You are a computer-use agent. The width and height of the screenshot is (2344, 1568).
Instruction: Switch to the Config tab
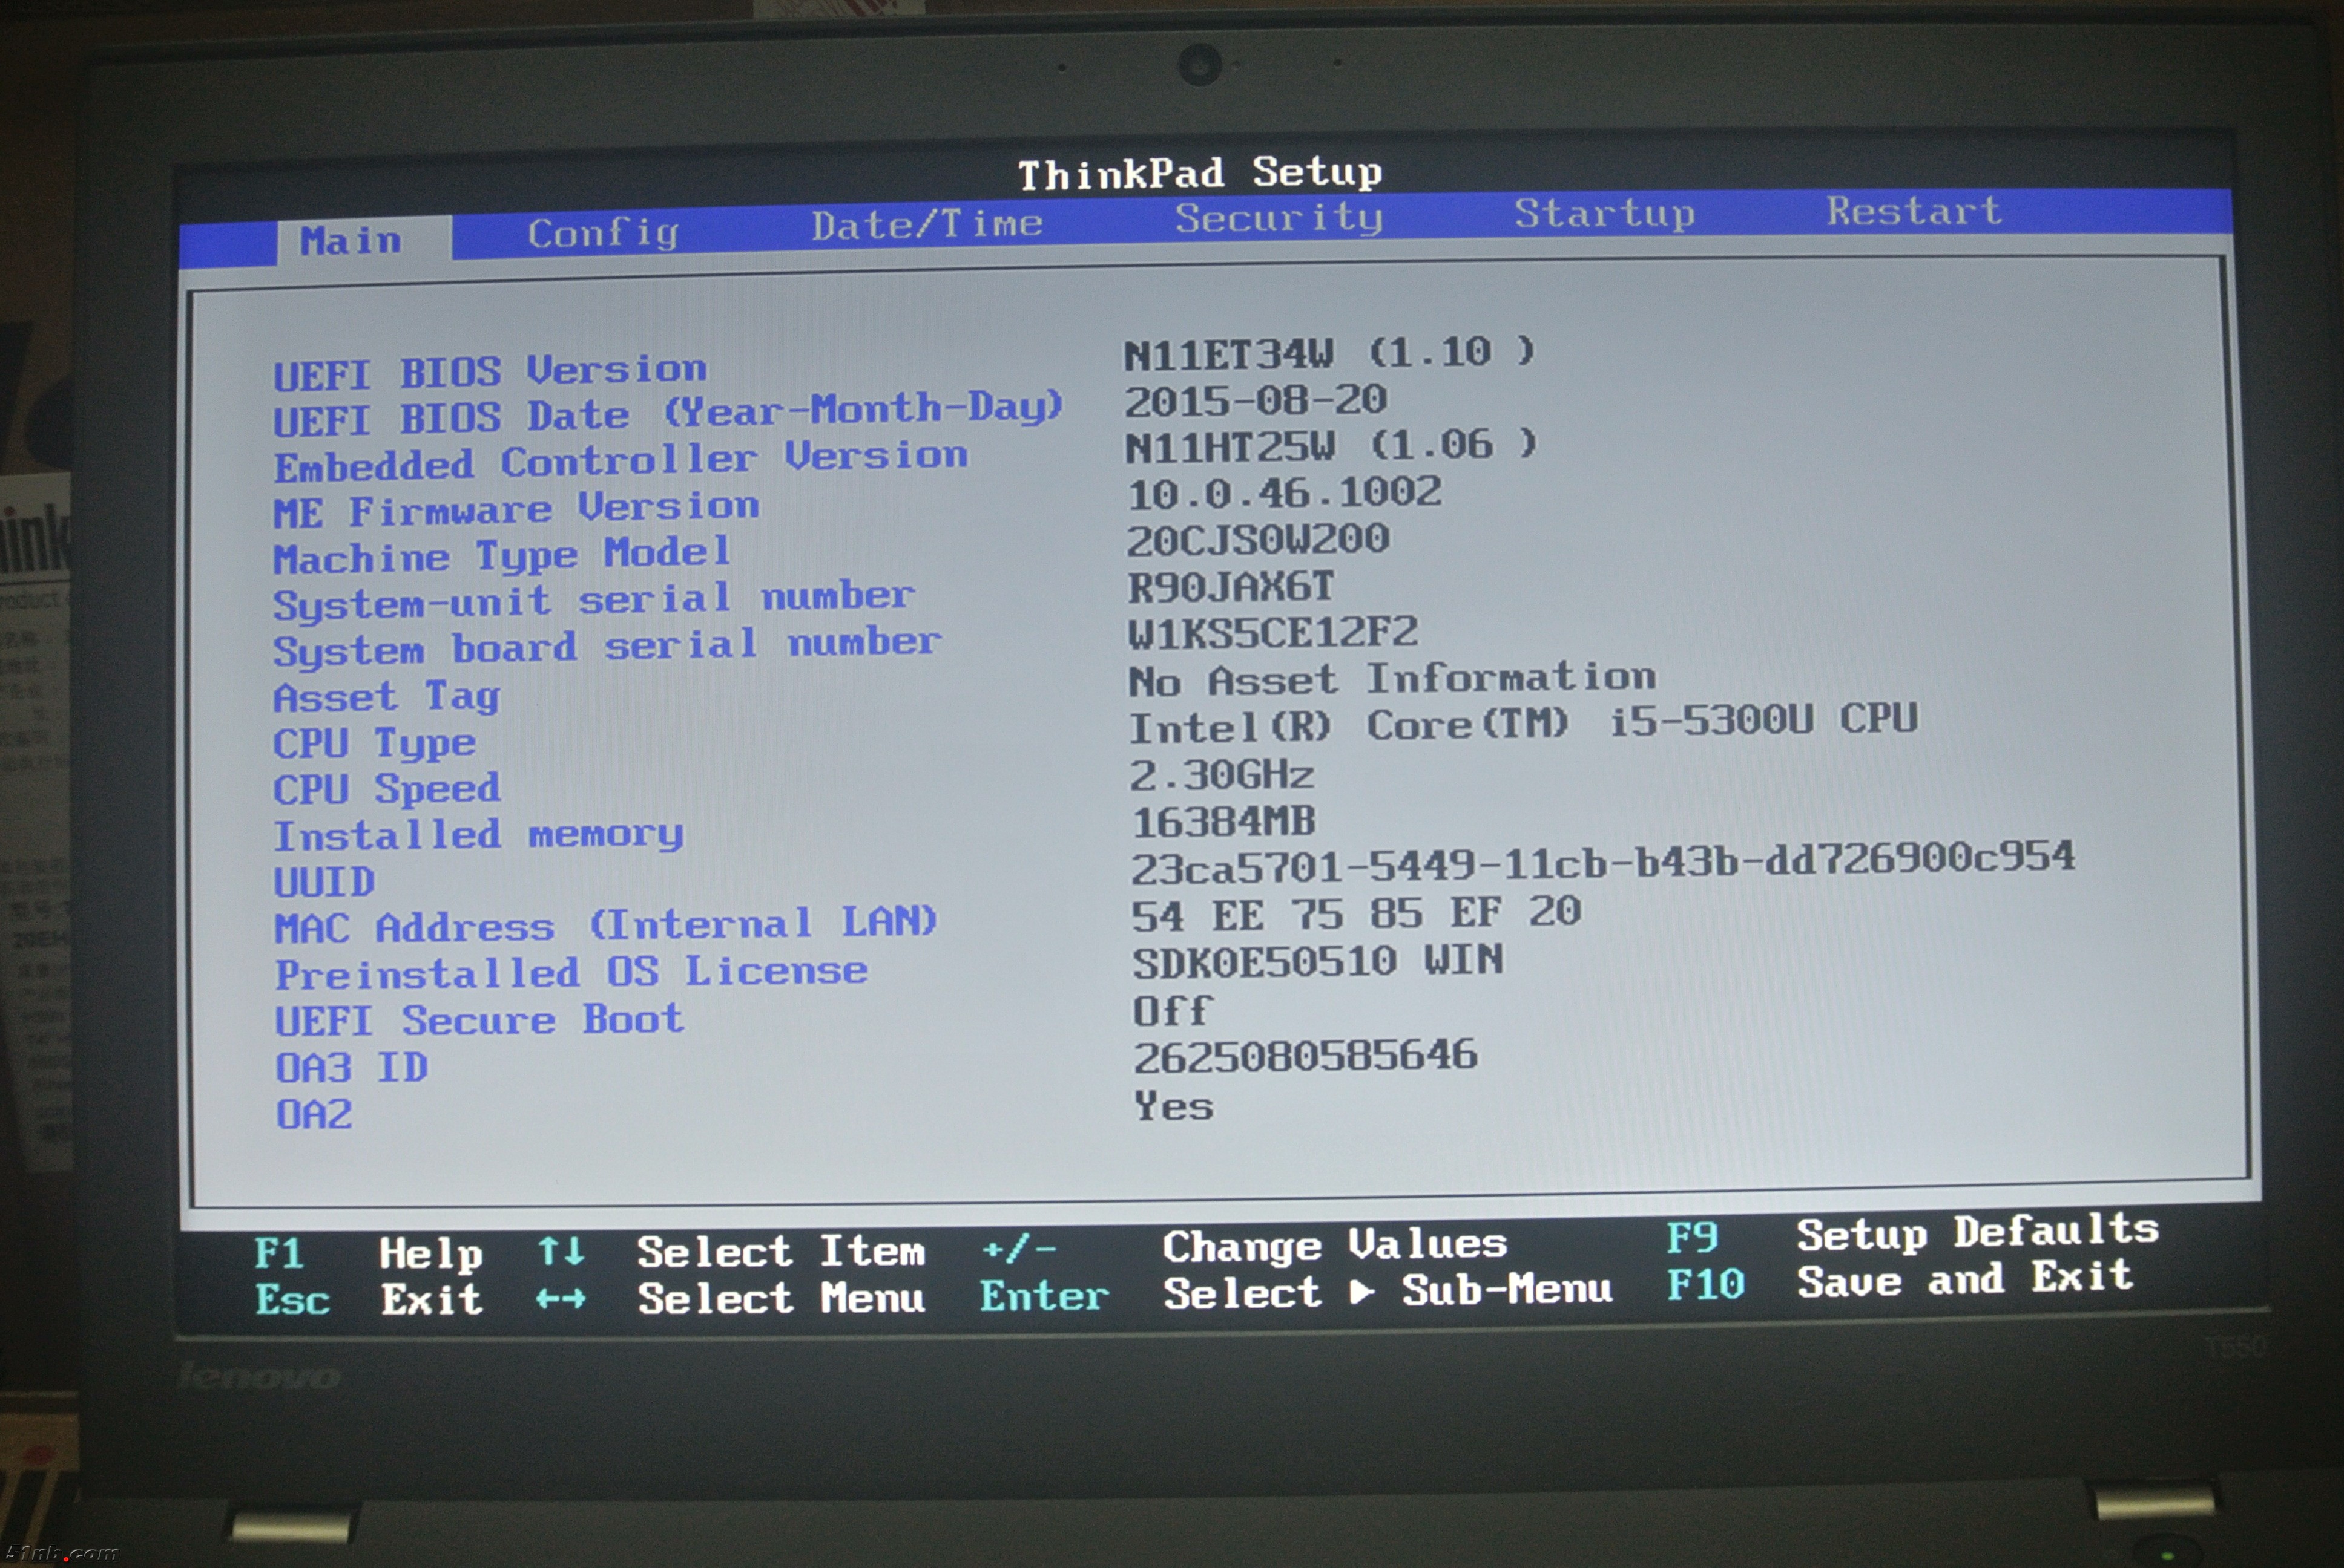pos(602,234)
